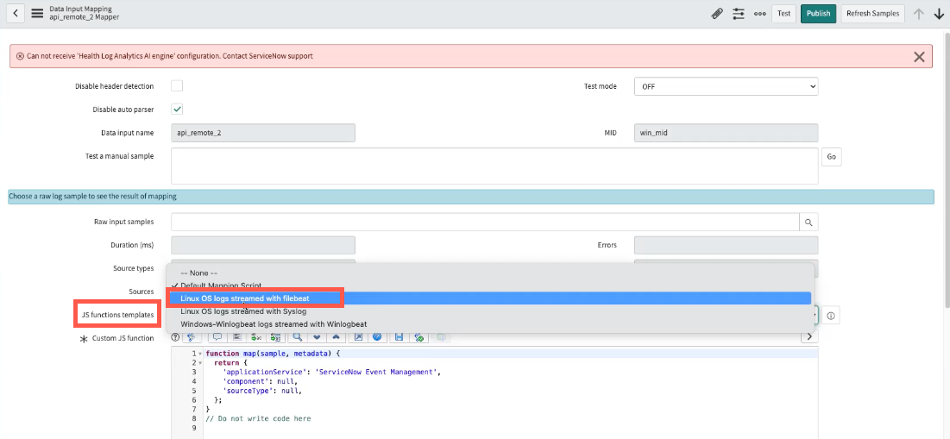Click the replace all icon in editor toolbar
Viewport: 950px width, 439px height.
pos(276,337)
